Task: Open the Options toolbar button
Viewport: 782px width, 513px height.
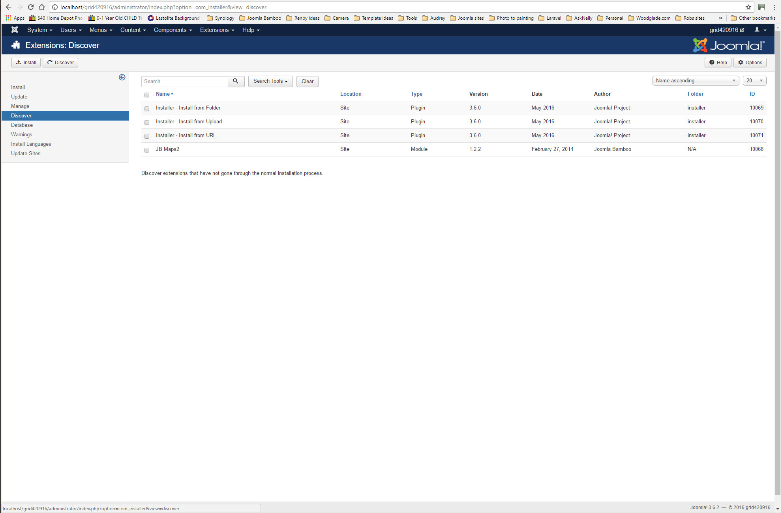Action: point(750,63)
